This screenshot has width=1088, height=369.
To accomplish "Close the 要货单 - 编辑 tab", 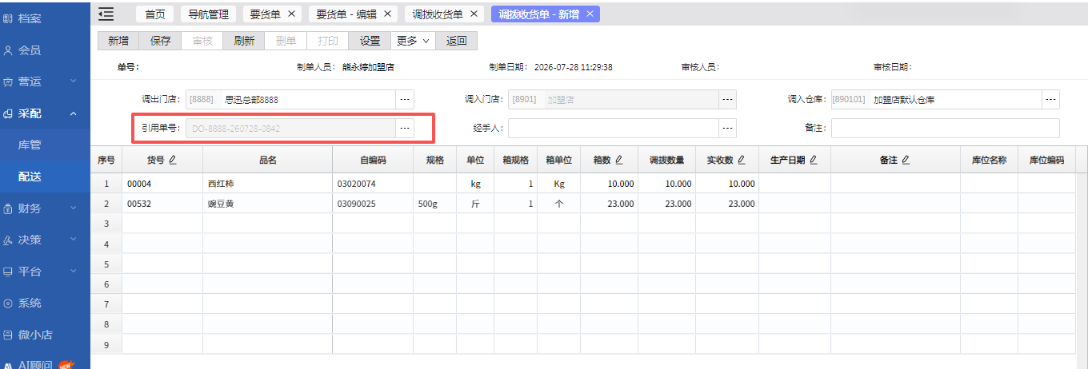I will pyautogui.click(x=387, y=14).
